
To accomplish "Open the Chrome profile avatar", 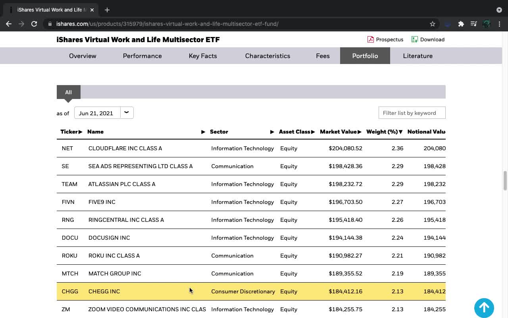I will point(487,24).
